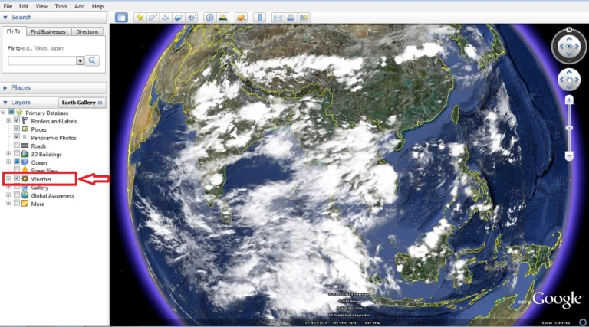Move up using the hand joystick's top arrow
589x327 pixels.
[569, 72]
